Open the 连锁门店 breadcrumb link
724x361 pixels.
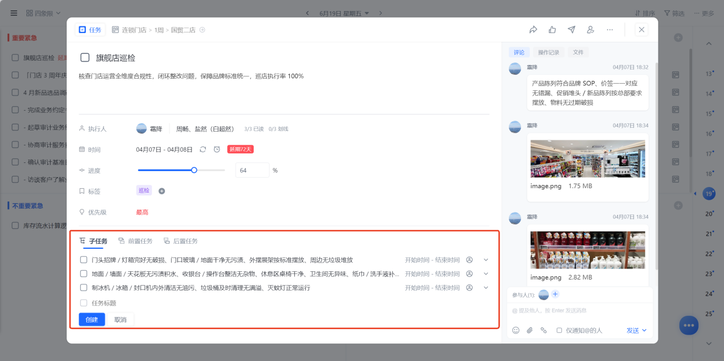tap(134, 30)
